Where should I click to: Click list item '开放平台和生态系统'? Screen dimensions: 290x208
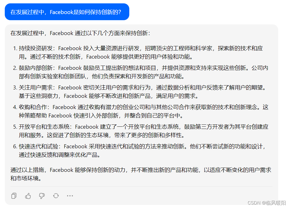[141, 131]
